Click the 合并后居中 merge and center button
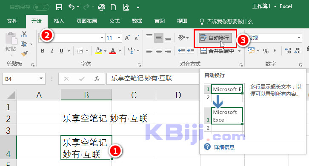This screenshot has width=309, height=166. point(217,51)
